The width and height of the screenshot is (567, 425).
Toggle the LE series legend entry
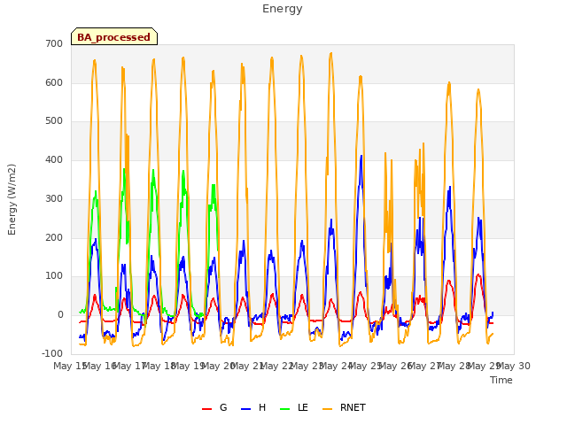294,407
